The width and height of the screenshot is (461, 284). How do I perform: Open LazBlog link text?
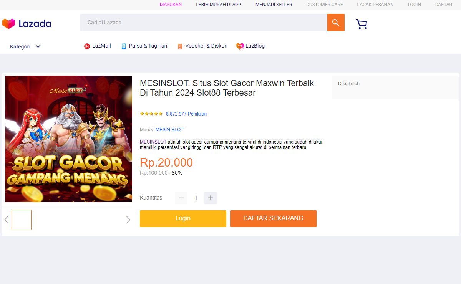[x=255, y=46]
